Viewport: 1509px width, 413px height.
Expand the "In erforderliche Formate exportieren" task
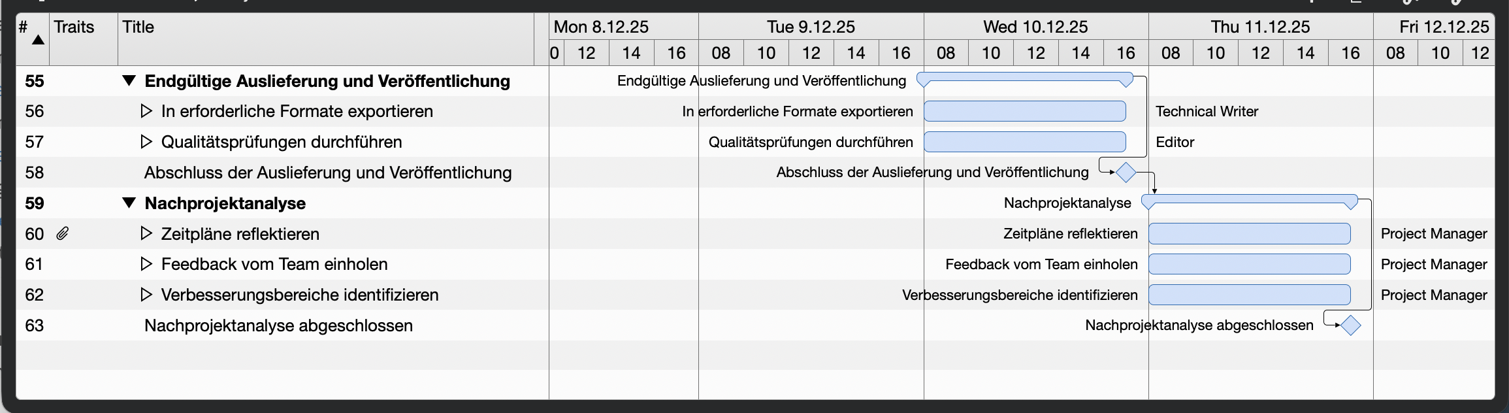pyautogui.click(x=146, y=111)
